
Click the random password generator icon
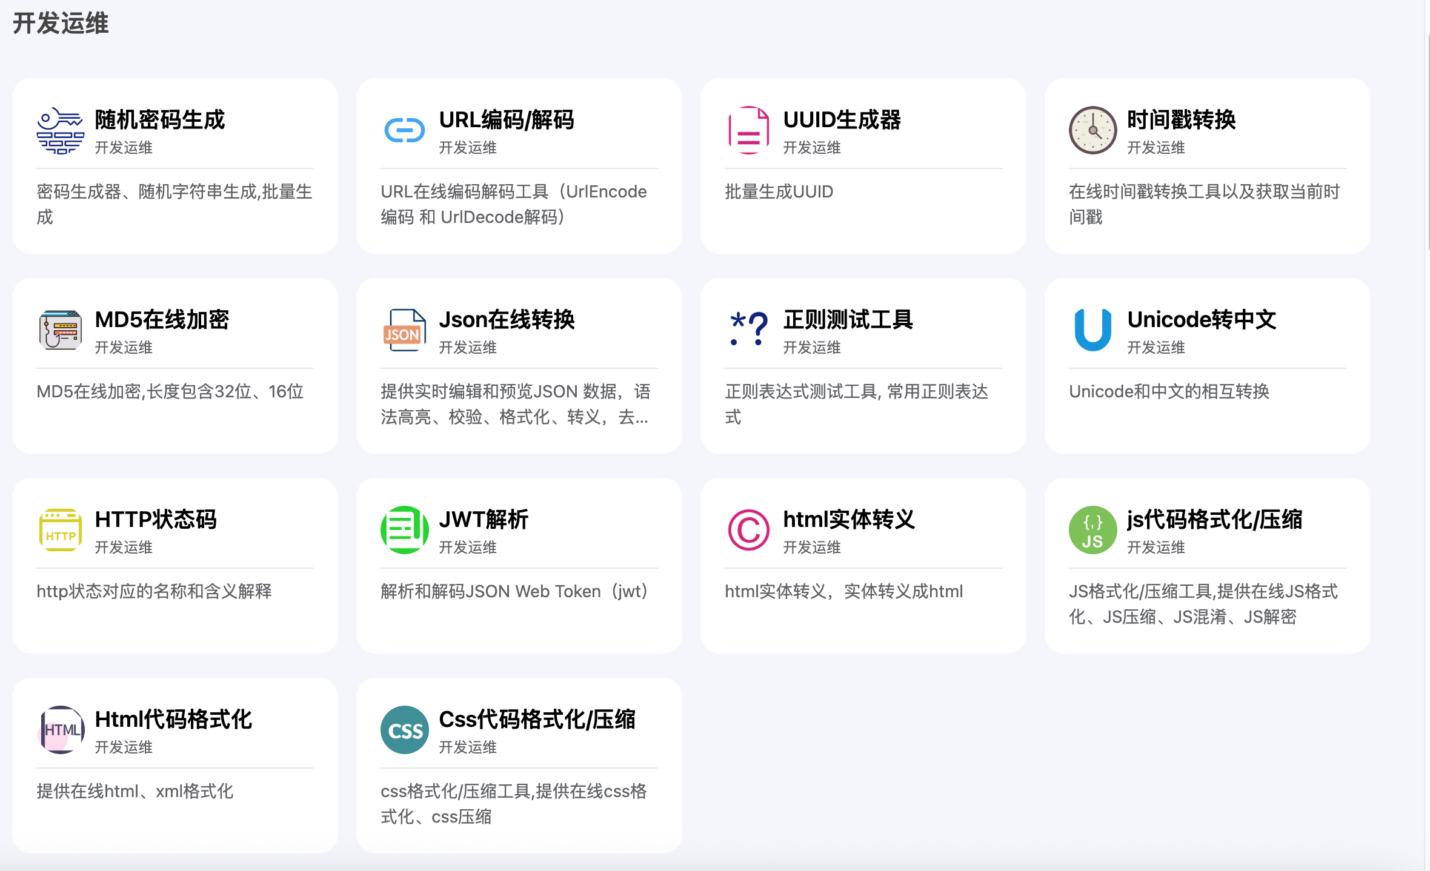(60, 130)
